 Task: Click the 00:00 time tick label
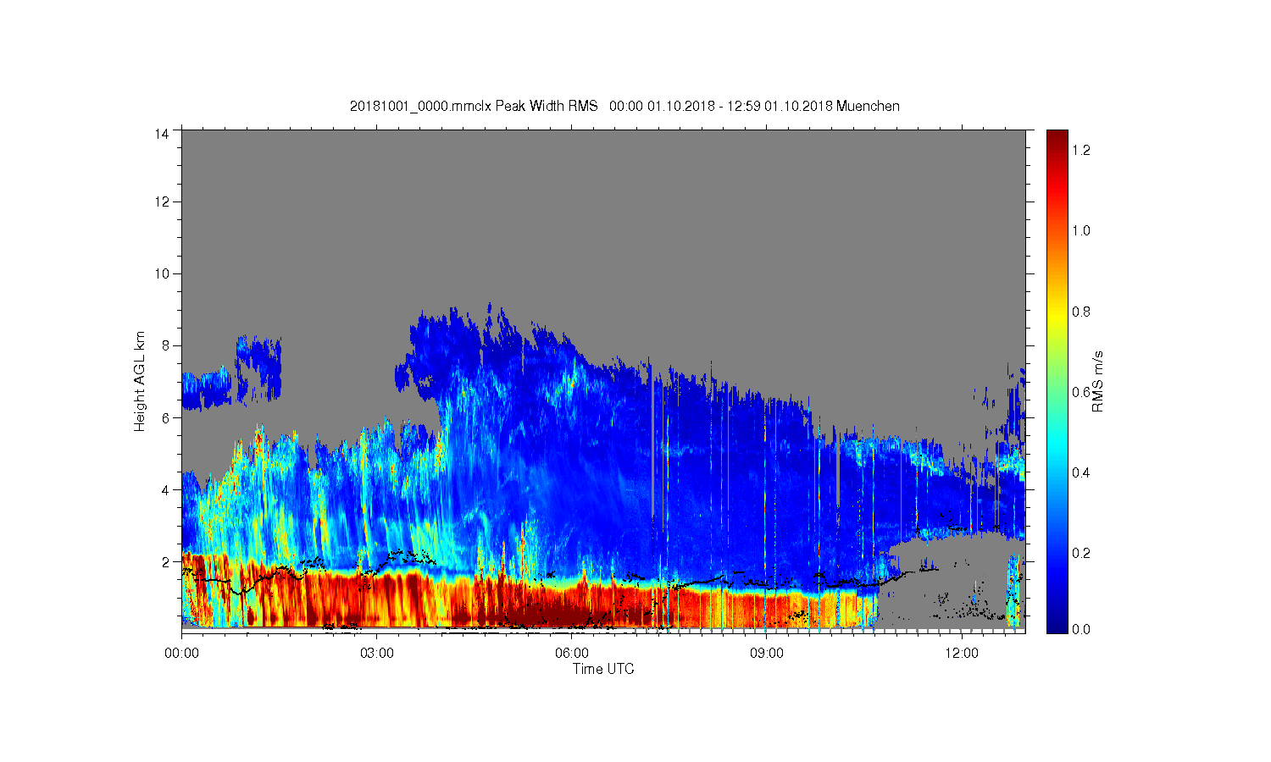tap(182, 654)
